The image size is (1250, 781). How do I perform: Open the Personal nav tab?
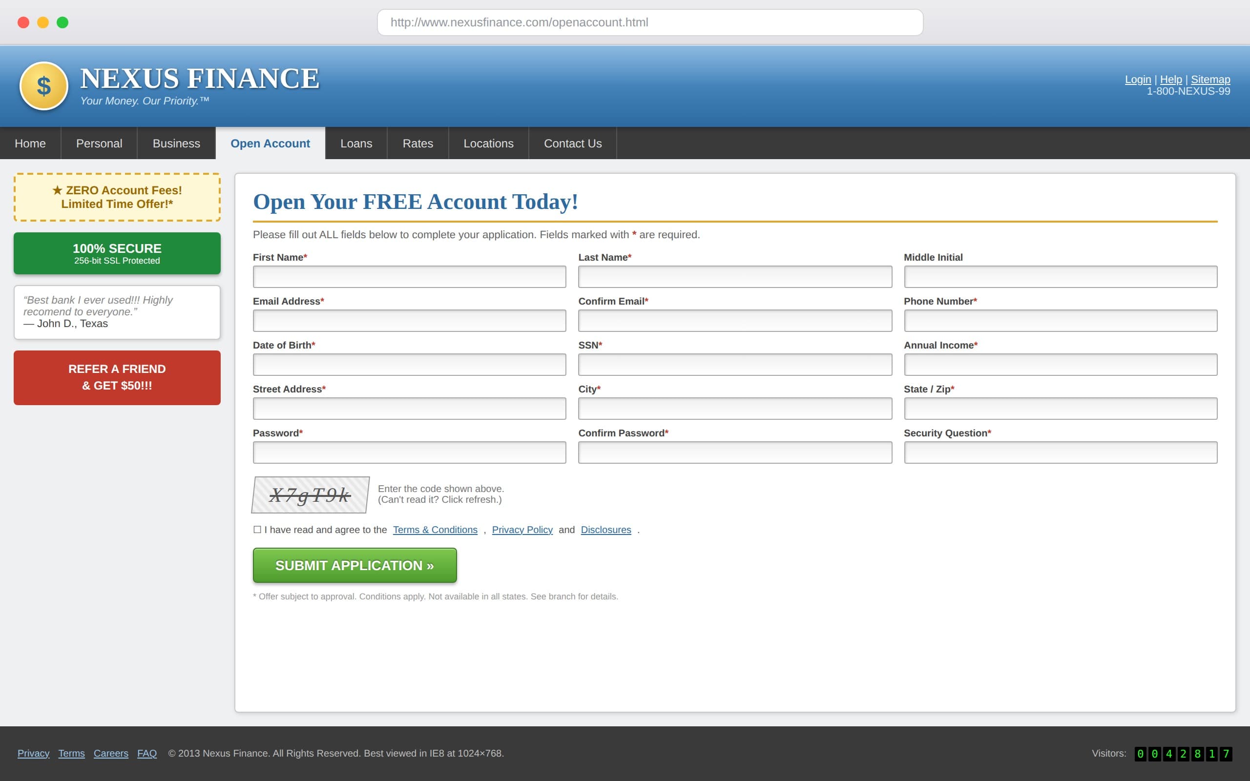click(x=99, y=143)
